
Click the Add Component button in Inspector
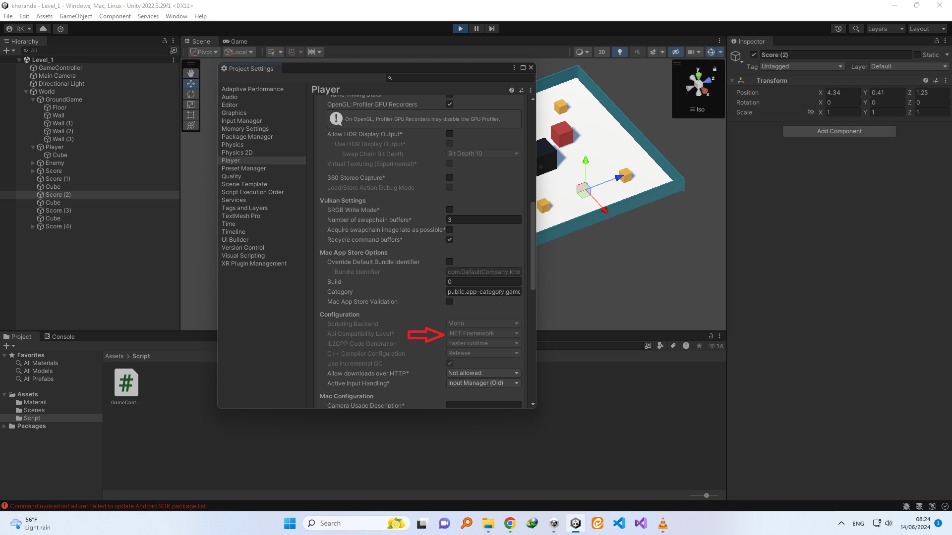pyautogui.click(x=839, y=131)
